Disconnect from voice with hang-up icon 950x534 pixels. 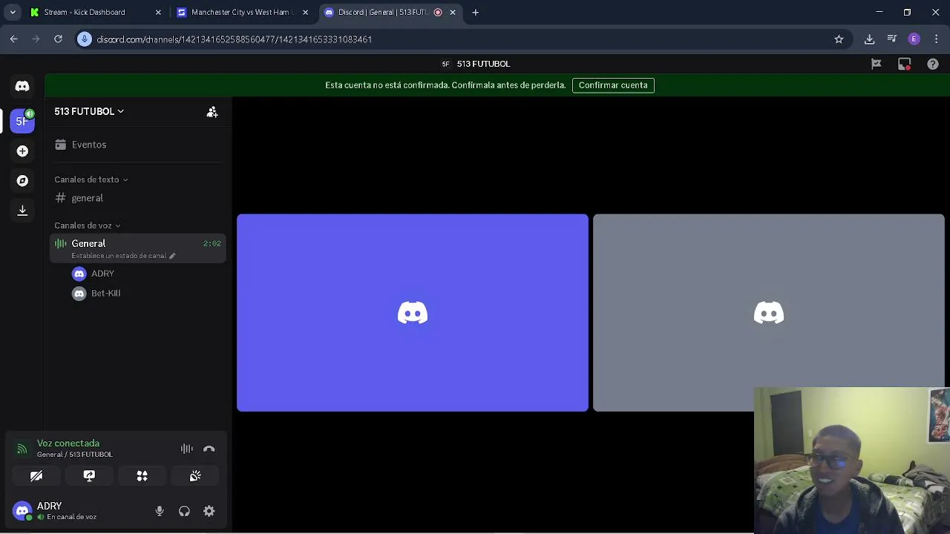pyautogui.click(x=209, y=449)
